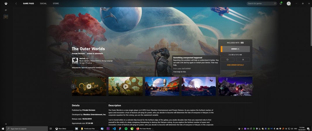
Task: Retry the download with circular arrow button
Action: 227,59
